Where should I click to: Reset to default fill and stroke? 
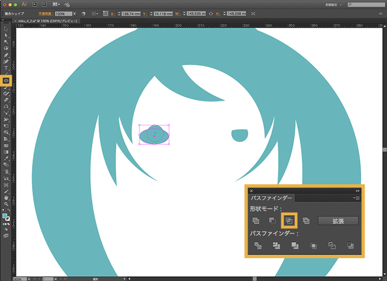click(3, 210)
